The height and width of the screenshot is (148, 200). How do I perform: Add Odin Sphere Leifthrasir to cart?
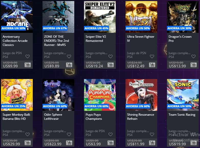(x=69, y=143)
